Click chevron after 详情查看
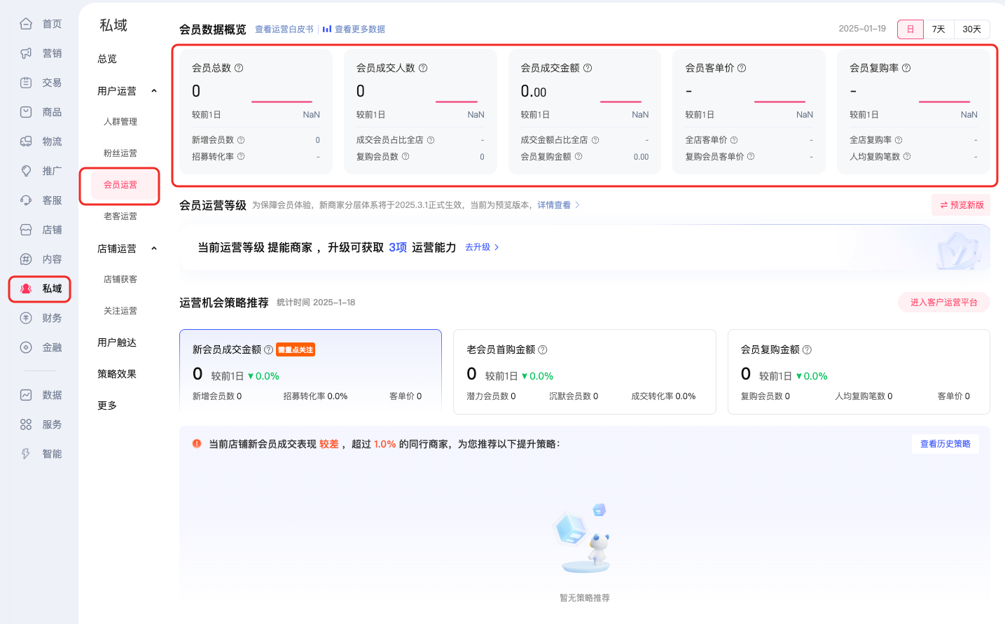 (x=577, y=205)
